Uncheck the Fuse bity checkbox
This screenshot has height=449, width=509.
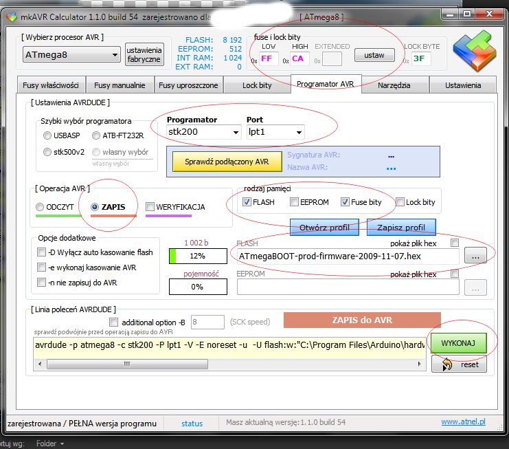(x=345, y=202)
